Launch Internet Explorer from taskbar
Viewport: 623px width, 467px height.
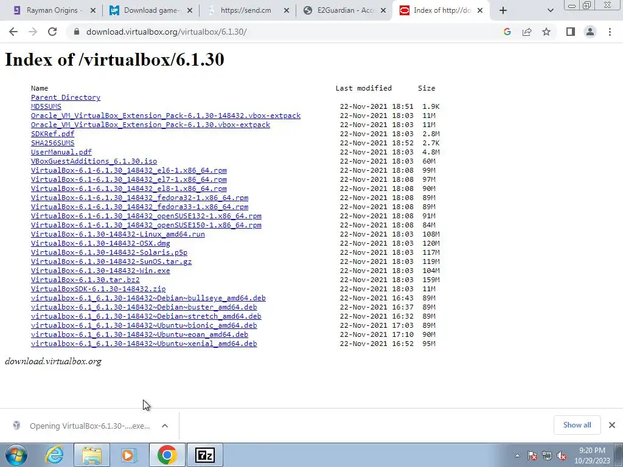coord(54,455)
